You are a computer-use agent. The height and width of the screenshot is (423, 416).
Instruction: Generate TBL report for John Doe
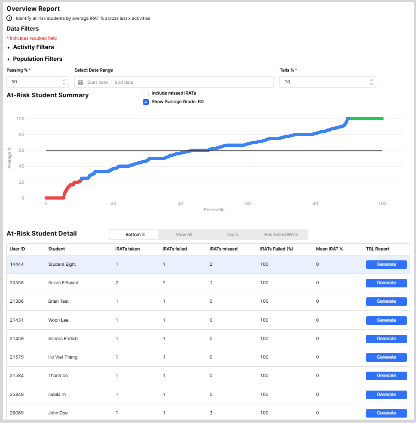pos(386,413)
